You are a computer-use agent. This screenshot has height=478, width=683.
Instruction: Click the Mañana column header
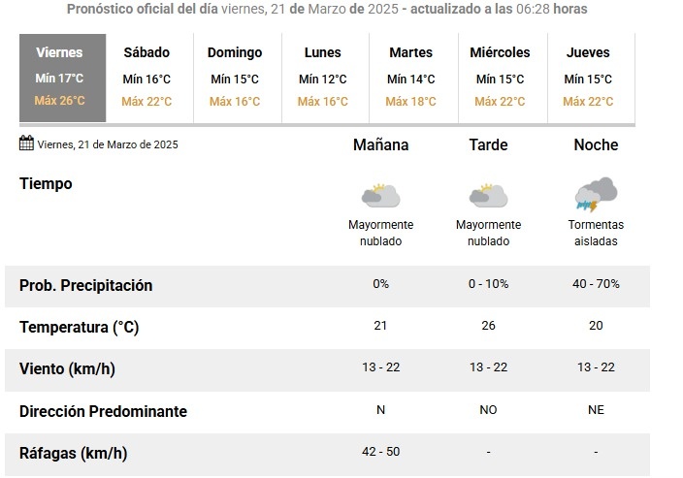tap(380, 145)
